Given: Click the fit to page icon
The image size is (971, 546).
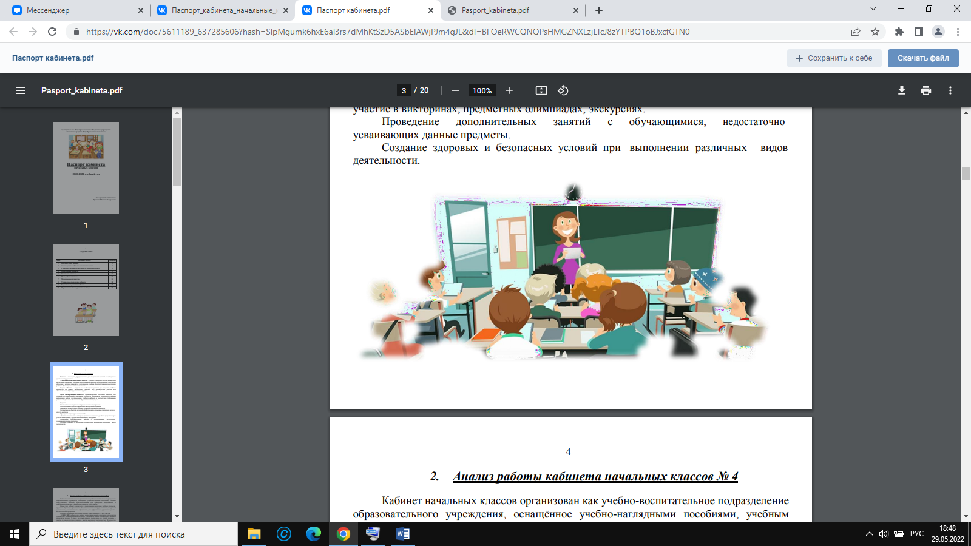Looking at the screenshot, I should tap(541, 90).
